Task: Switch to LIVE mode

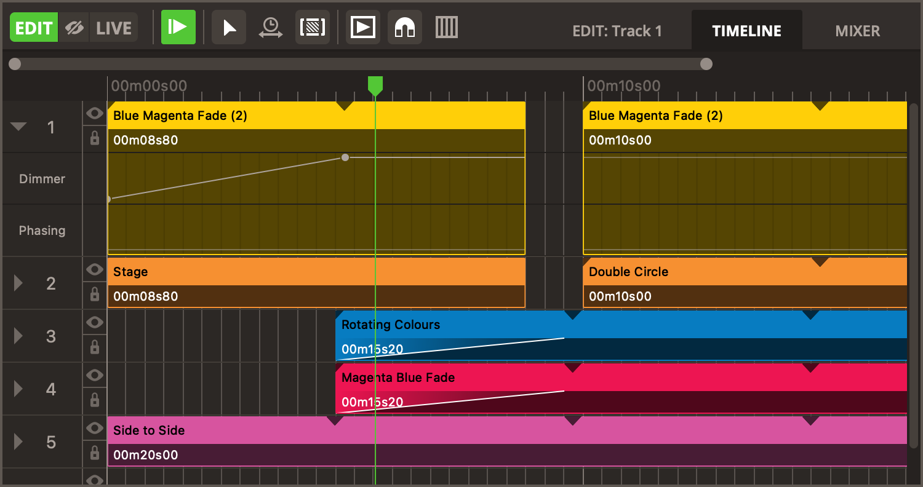Action: coord(114,28)
